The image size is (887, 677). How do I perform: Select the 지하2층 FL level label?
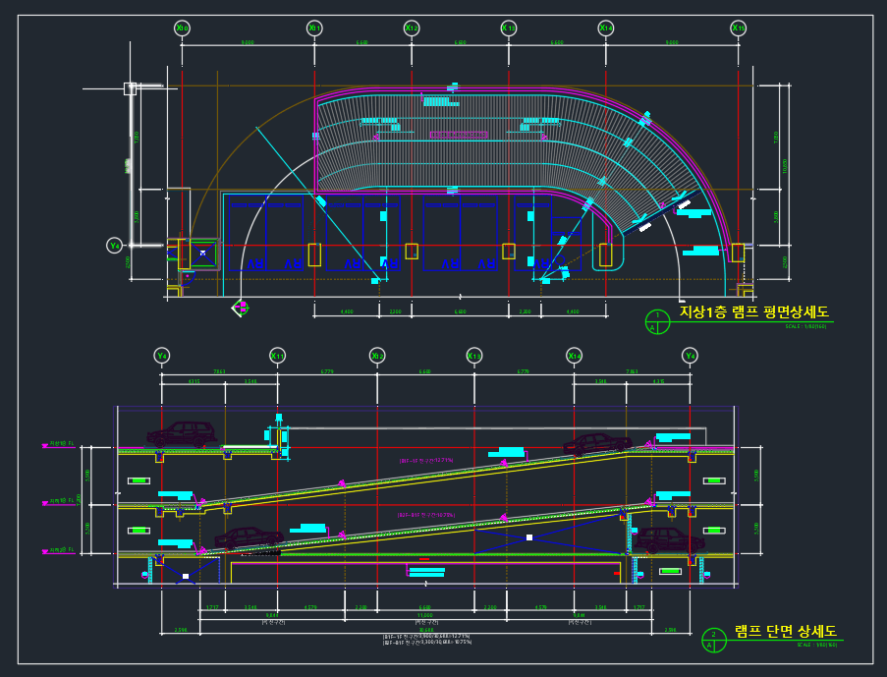coord(62,550)
